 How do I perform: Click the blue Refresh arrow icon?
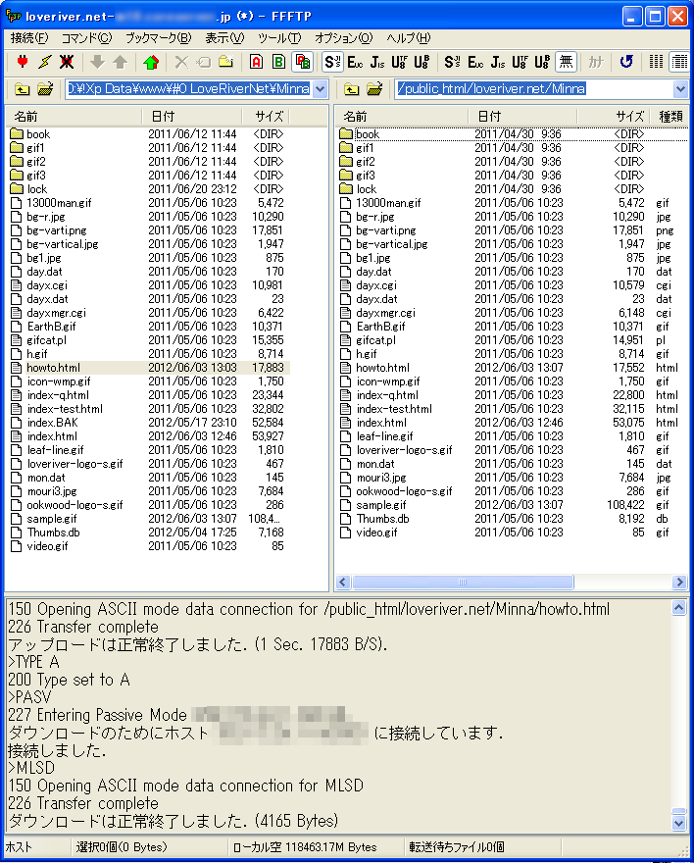[x=626, y=62]
